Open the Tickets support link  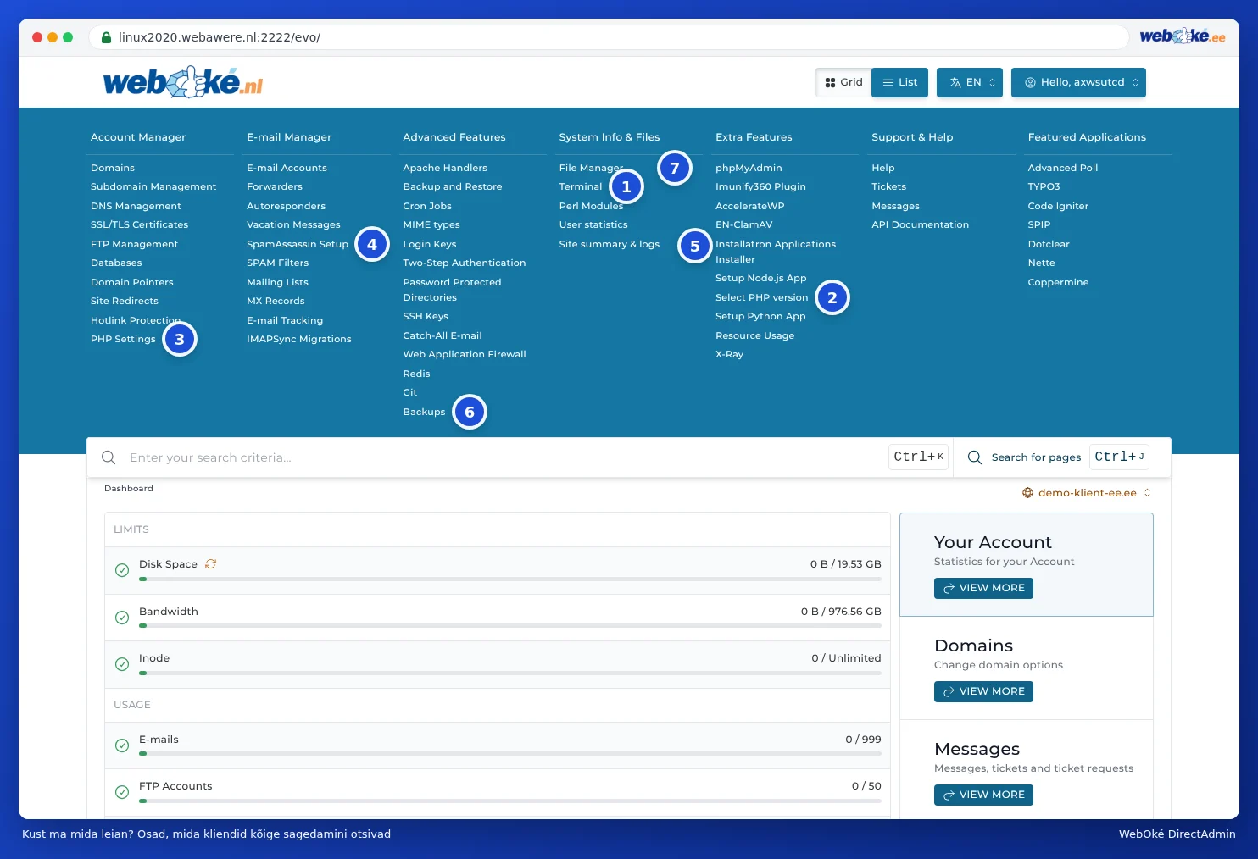tap(888, 186)
